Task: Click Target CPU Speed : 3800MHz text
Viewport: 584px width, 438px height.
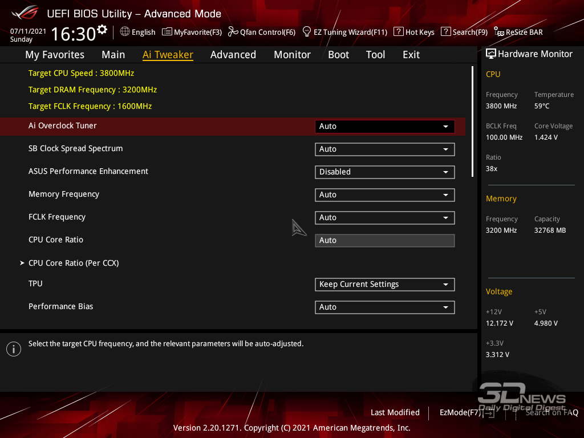Action: (x=81, y=73)
